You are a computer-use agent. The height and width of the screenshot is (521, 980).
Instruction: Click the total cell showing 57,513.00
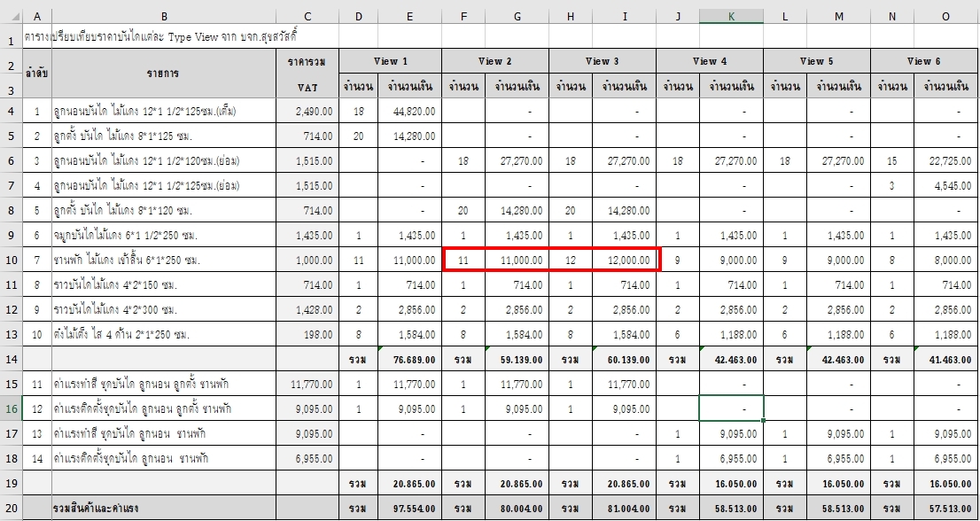[x=946, y=509]
